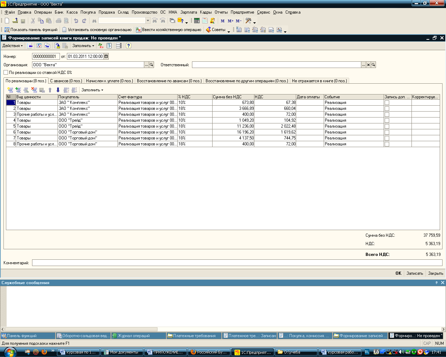Screen dimensions: 446x357
Task: Click the Номер input field
Action: (x=46, y=56)
